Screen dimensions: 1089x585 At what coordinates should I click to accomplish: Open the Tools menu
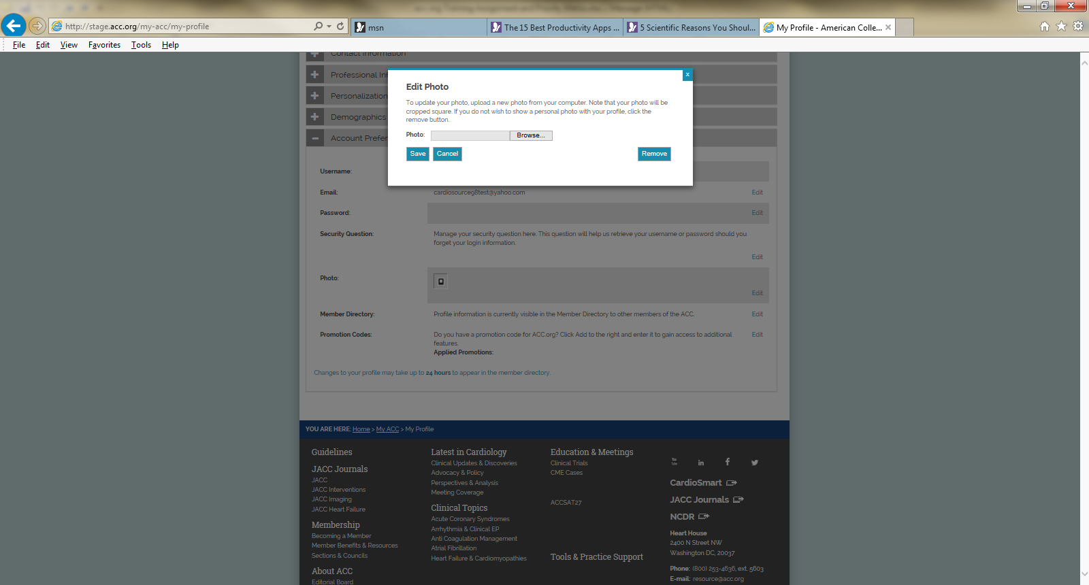tap(141, 45)
